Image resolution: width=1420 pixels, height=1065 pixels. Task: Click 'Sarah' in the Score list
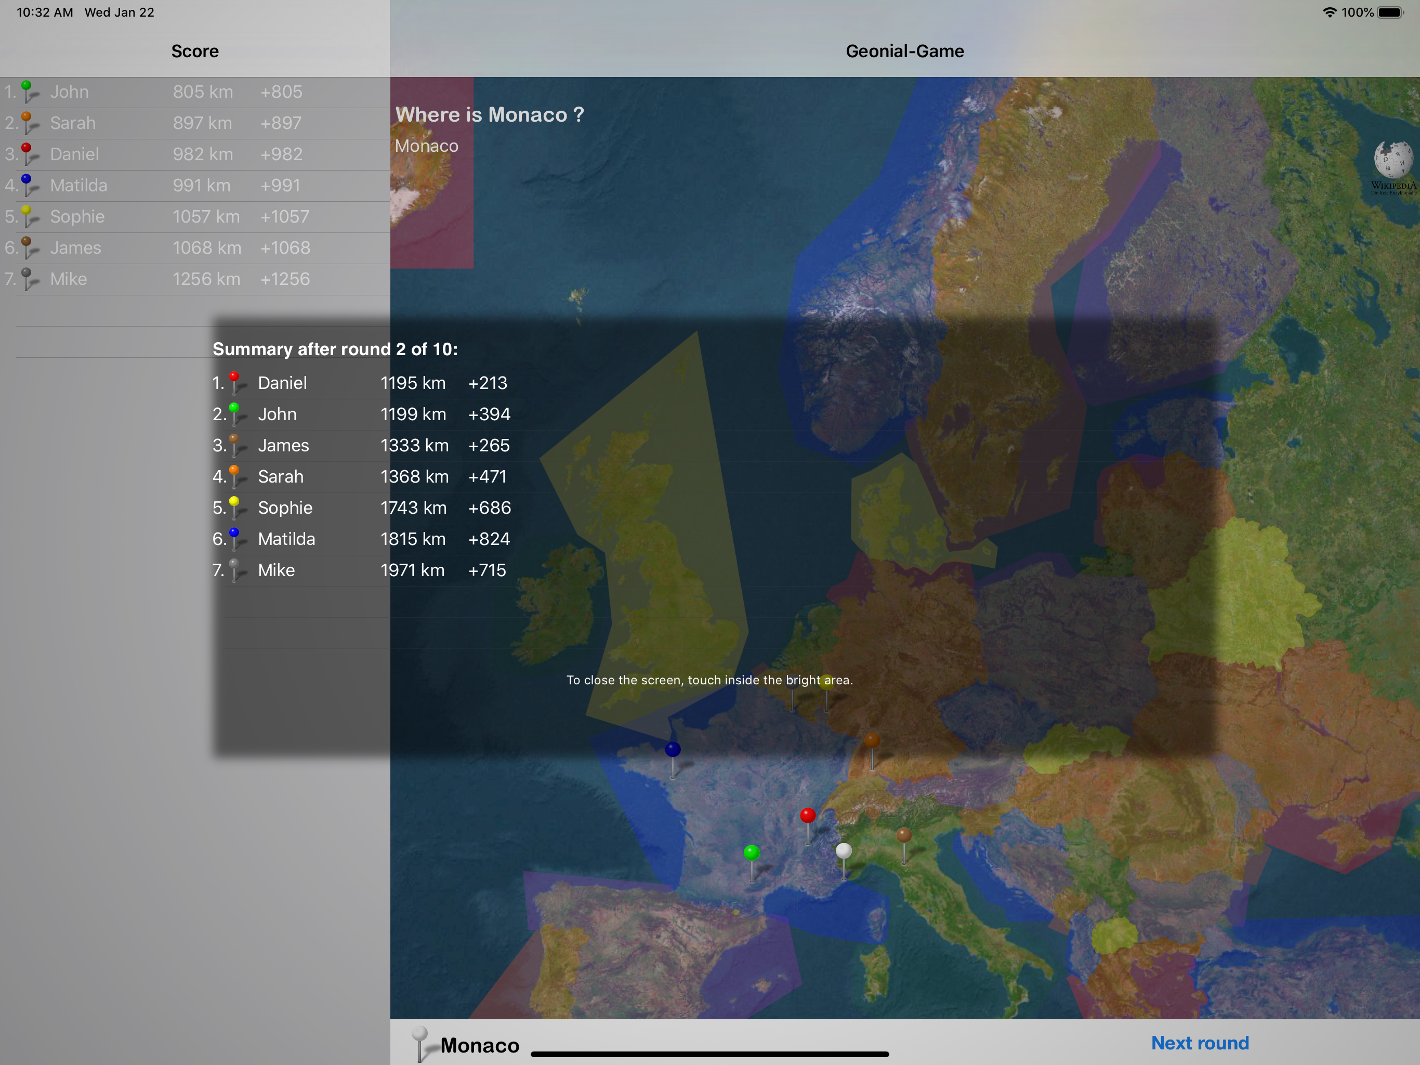pyautogui.click(x=73, y=123)
